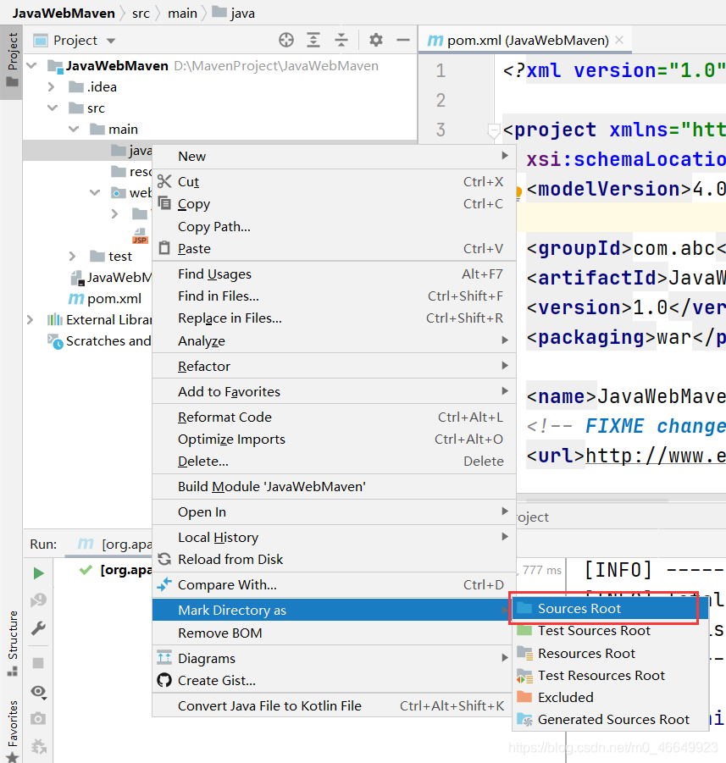Viewport: 726px width, 763px height.
Task: Open the Structure tool window tab
Action: point(12,644)
